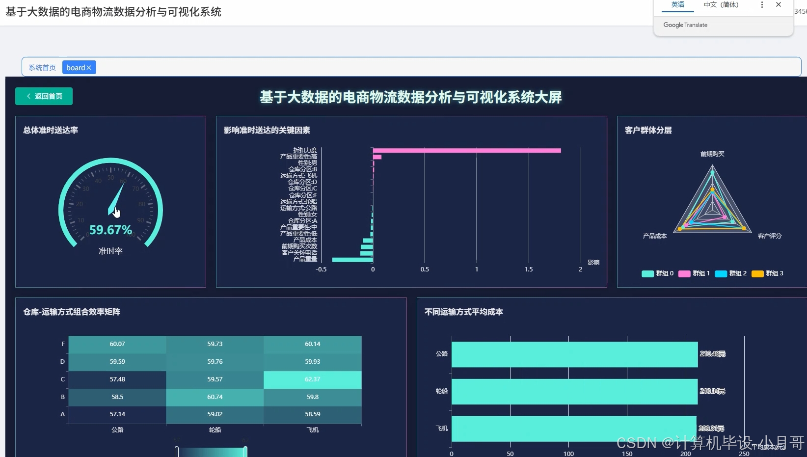This screenshot has height=457, width=807.
Task: Click the 客户评分 radar axis label
Action: click(770, 236)
